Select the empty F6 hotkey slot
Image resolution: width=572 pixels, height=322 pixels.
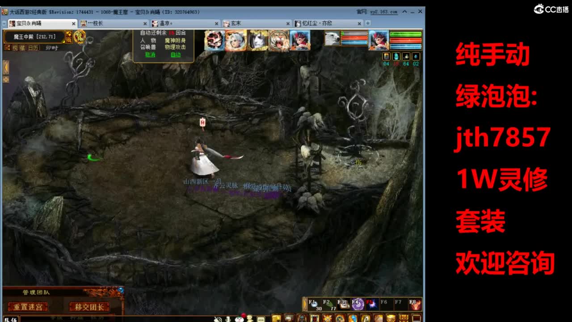[386, 305]
